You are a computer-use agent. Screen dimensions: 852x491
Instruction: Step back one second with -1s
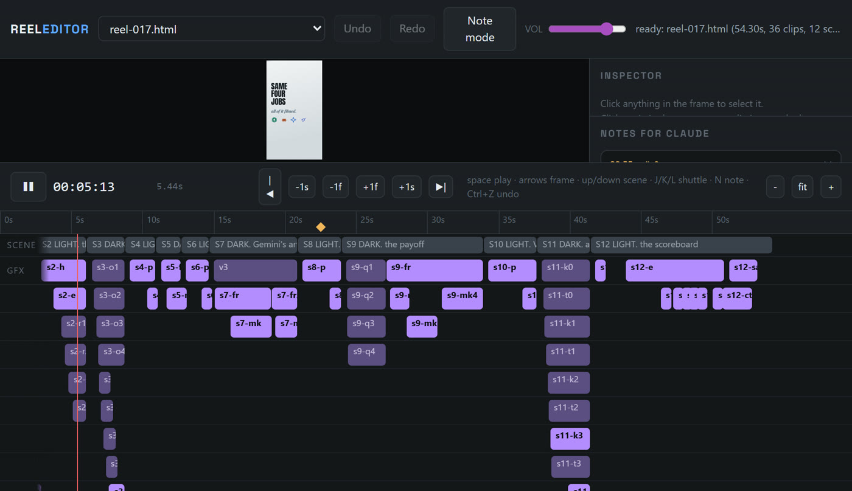tap(302, 187)
